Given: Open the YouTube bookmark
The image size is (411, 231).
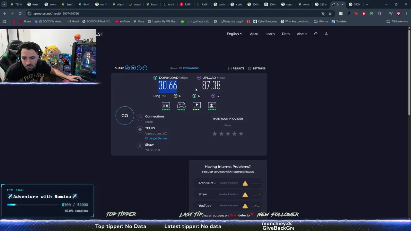Looking at the screenshot, I should point(122,21).
